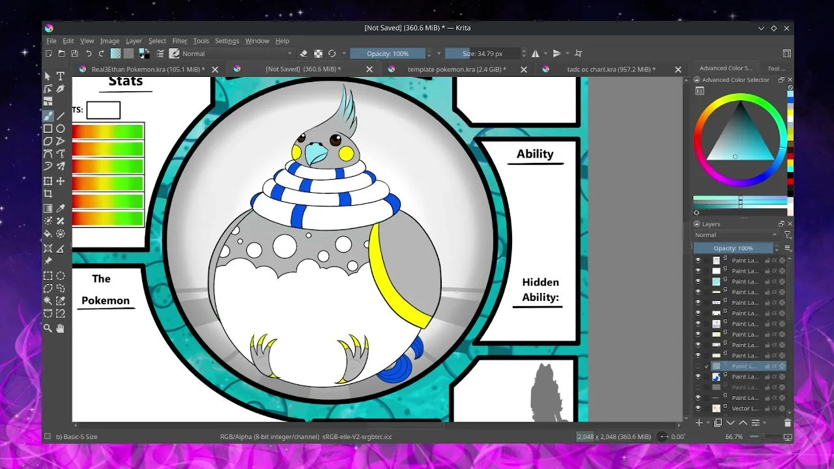The width and height of the screenshot is (834, 469).
Task: Select the Line tool
Action: [61, 115]
